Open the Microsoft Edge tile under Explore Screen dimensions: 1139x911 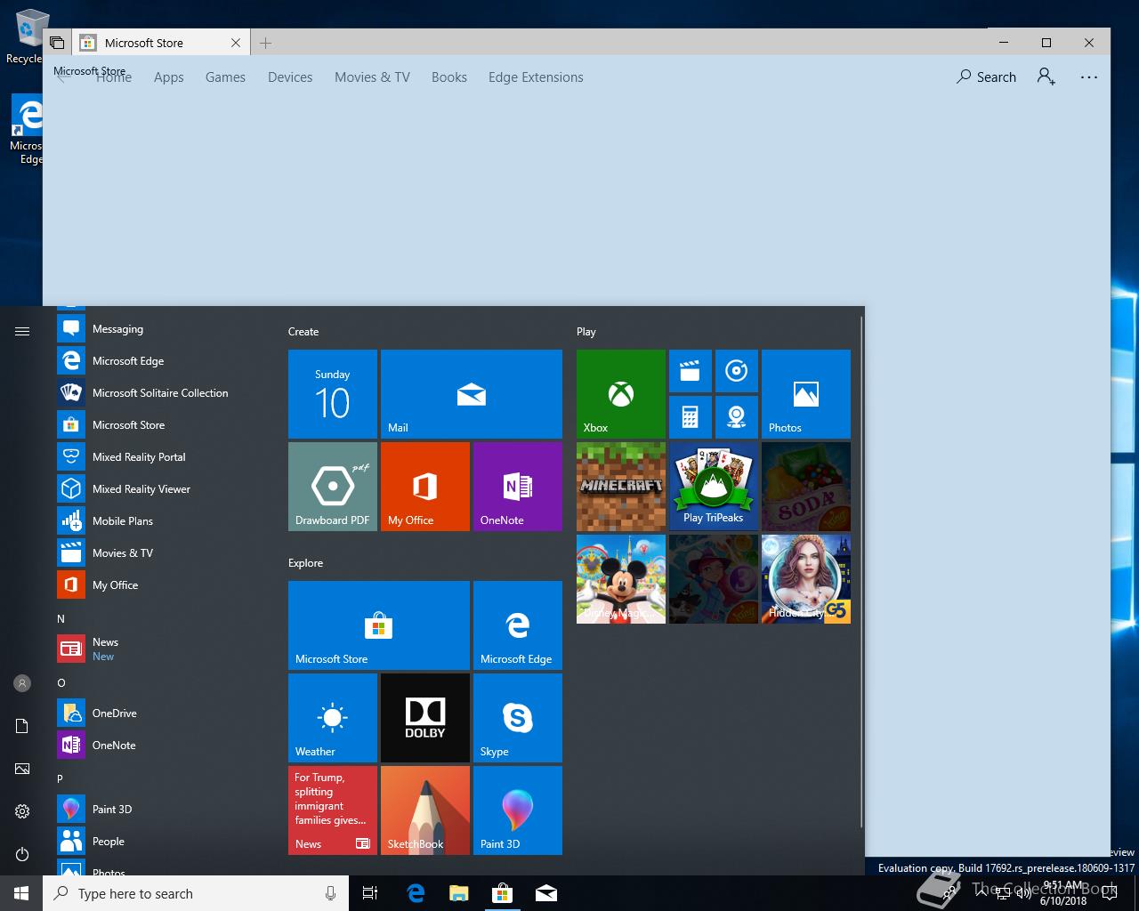click(518, 625)
